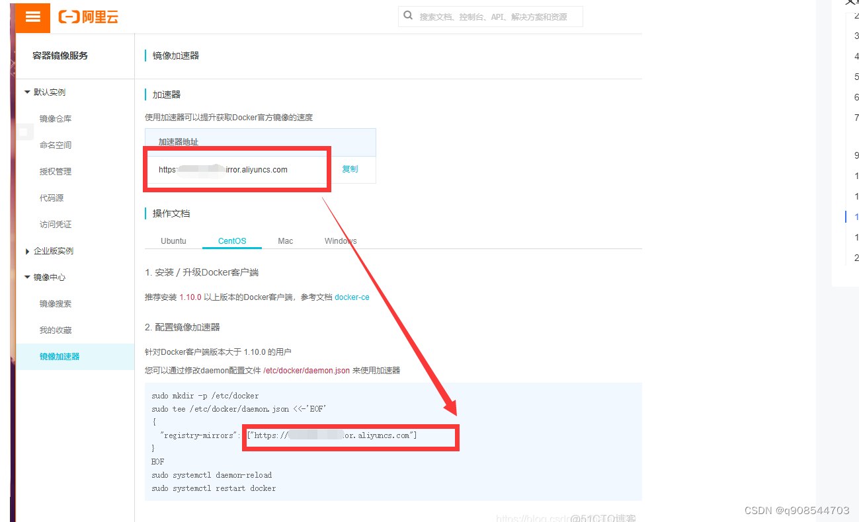Open 代码源 in the sidebar

pos(52,198)
